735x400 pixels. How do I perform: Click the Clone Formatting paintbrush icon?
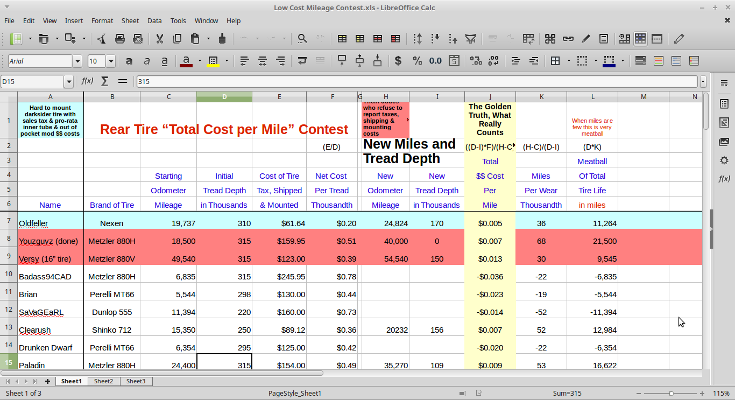pyautogui.click(x=222, y=39)
